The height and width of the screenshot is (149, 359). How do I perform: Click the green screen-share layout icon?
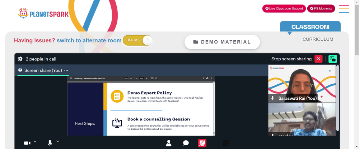coord(332,59)
